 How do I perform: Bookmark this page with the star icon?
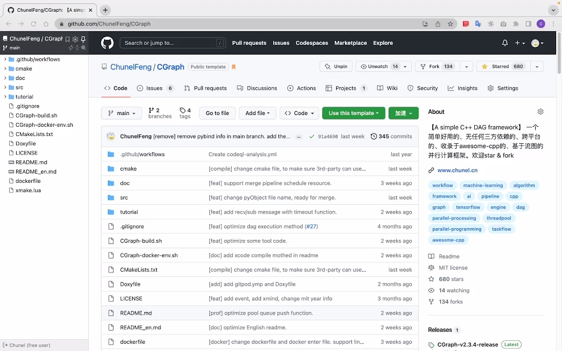(450, 24)
